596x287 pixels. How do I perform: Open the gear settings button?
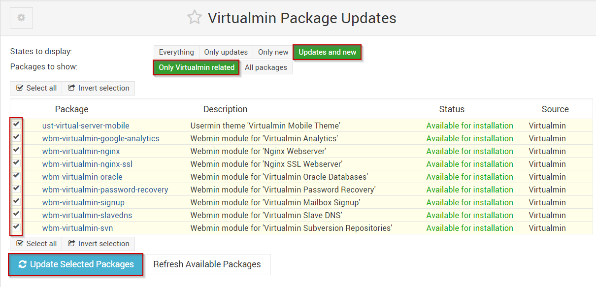tap(21, 18)
